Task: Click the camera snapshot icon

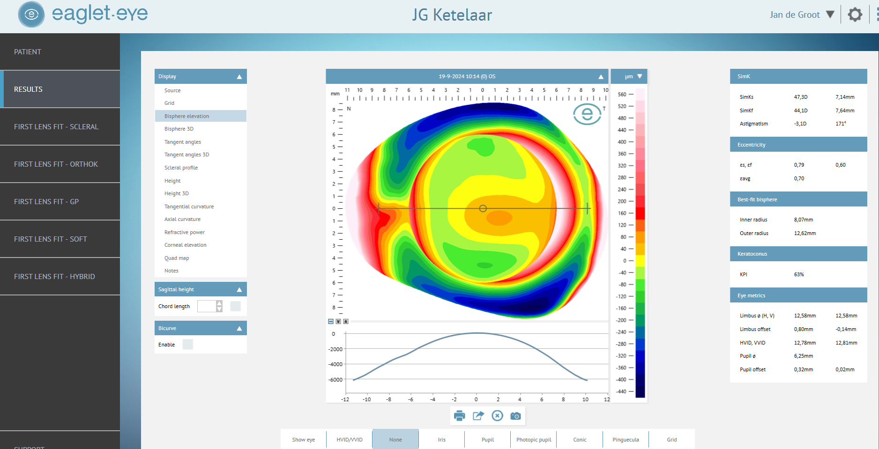Action: [x=515, y=416]
